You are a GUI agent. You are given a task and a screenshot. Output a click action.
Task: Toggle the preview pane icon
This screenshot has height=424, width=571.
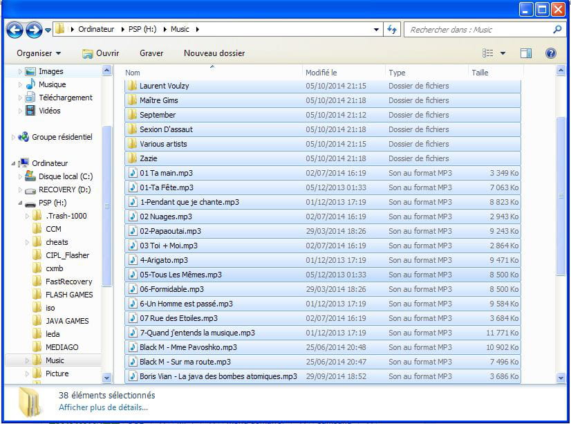click(x=526, y=53)
